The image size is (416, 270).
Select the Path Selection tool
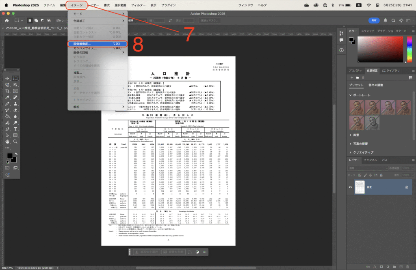click(x=7, y=135)
